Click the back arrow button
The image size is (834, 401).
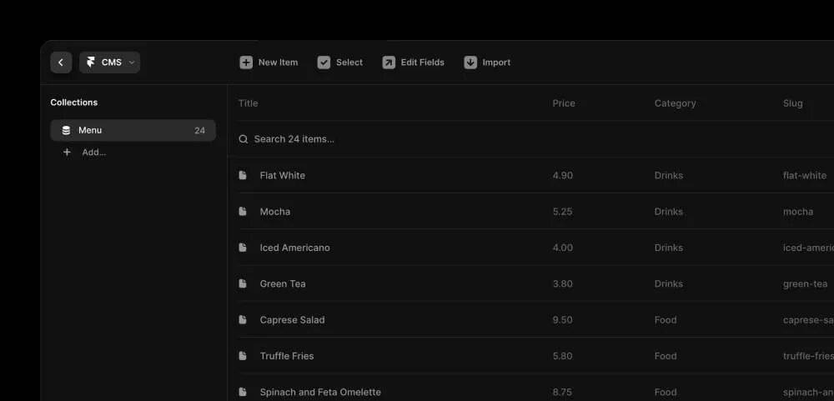point(61,63)
